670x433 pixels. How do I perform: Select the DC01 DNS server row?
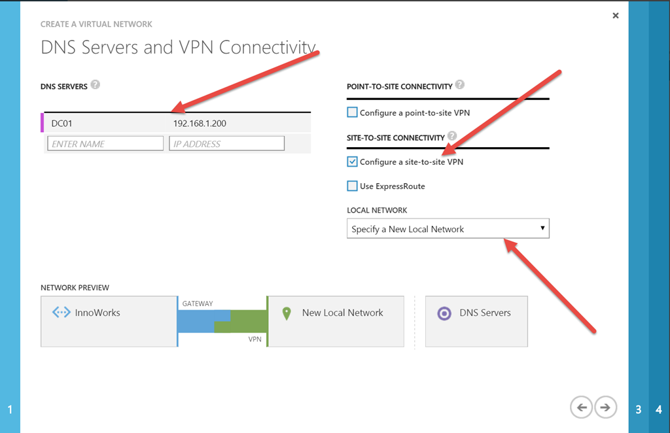pyautogui.click(x=175, y=123)
